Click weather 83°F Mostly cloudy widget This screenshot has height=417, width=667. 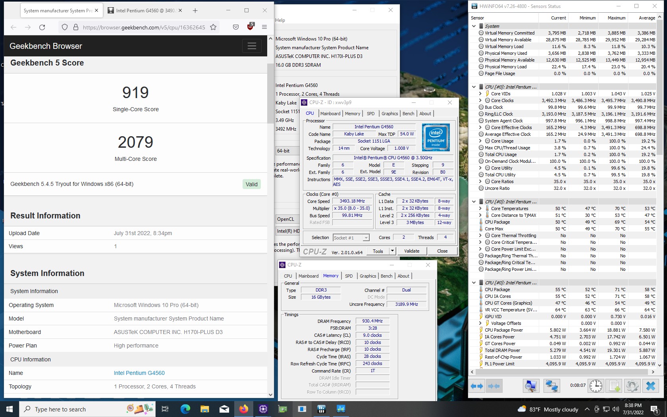click(x=548, y=409)
